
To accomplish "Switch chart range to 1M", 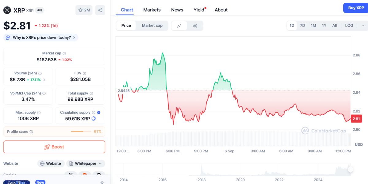I will click(x=313, y=26).
